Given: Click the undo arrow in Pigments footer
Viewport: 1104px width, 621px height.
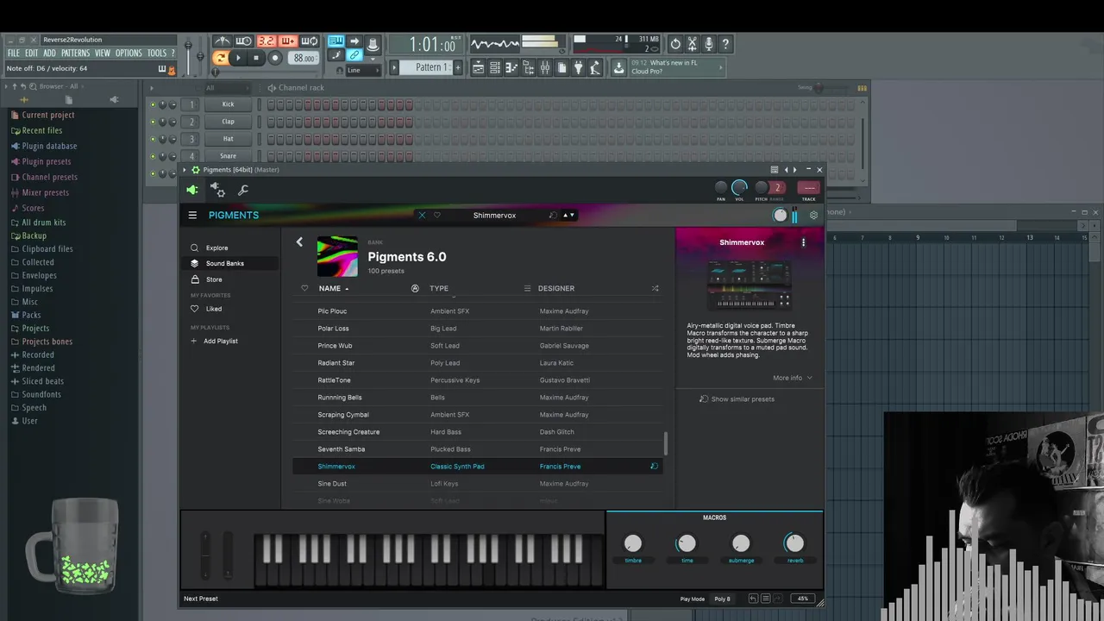Looking at the screenshot, I should (753, 599).
